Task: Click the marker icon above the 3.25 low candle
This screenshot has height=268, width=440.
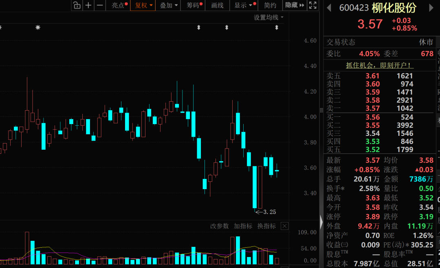Action: [277, 27]
